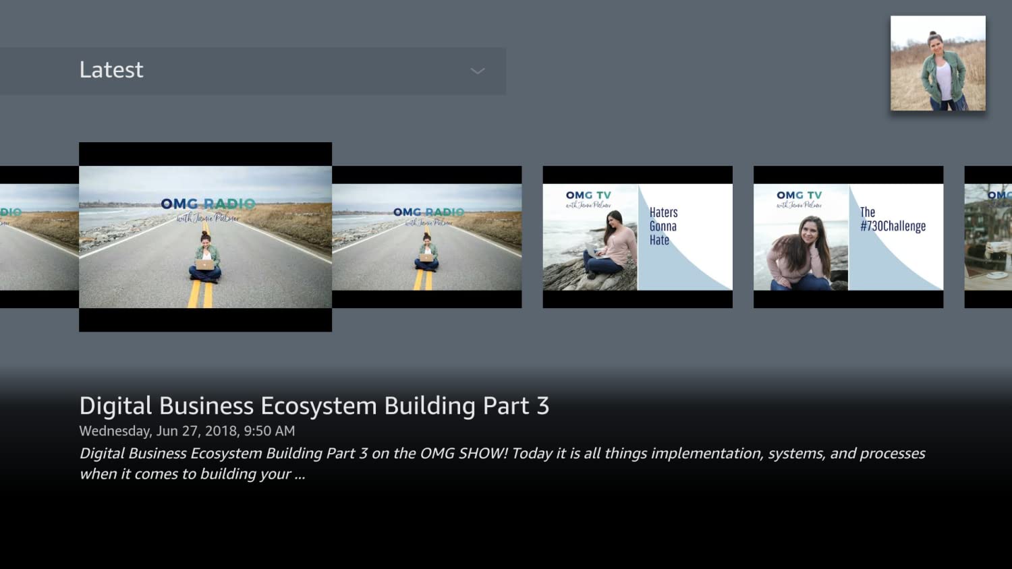Play the Haters Gonna Hate video

pyautogui.click(x=637, y=237)
